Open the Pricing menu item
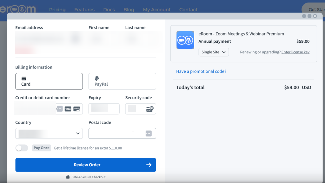This screenshot has width=325, height=183. point(57,9)
